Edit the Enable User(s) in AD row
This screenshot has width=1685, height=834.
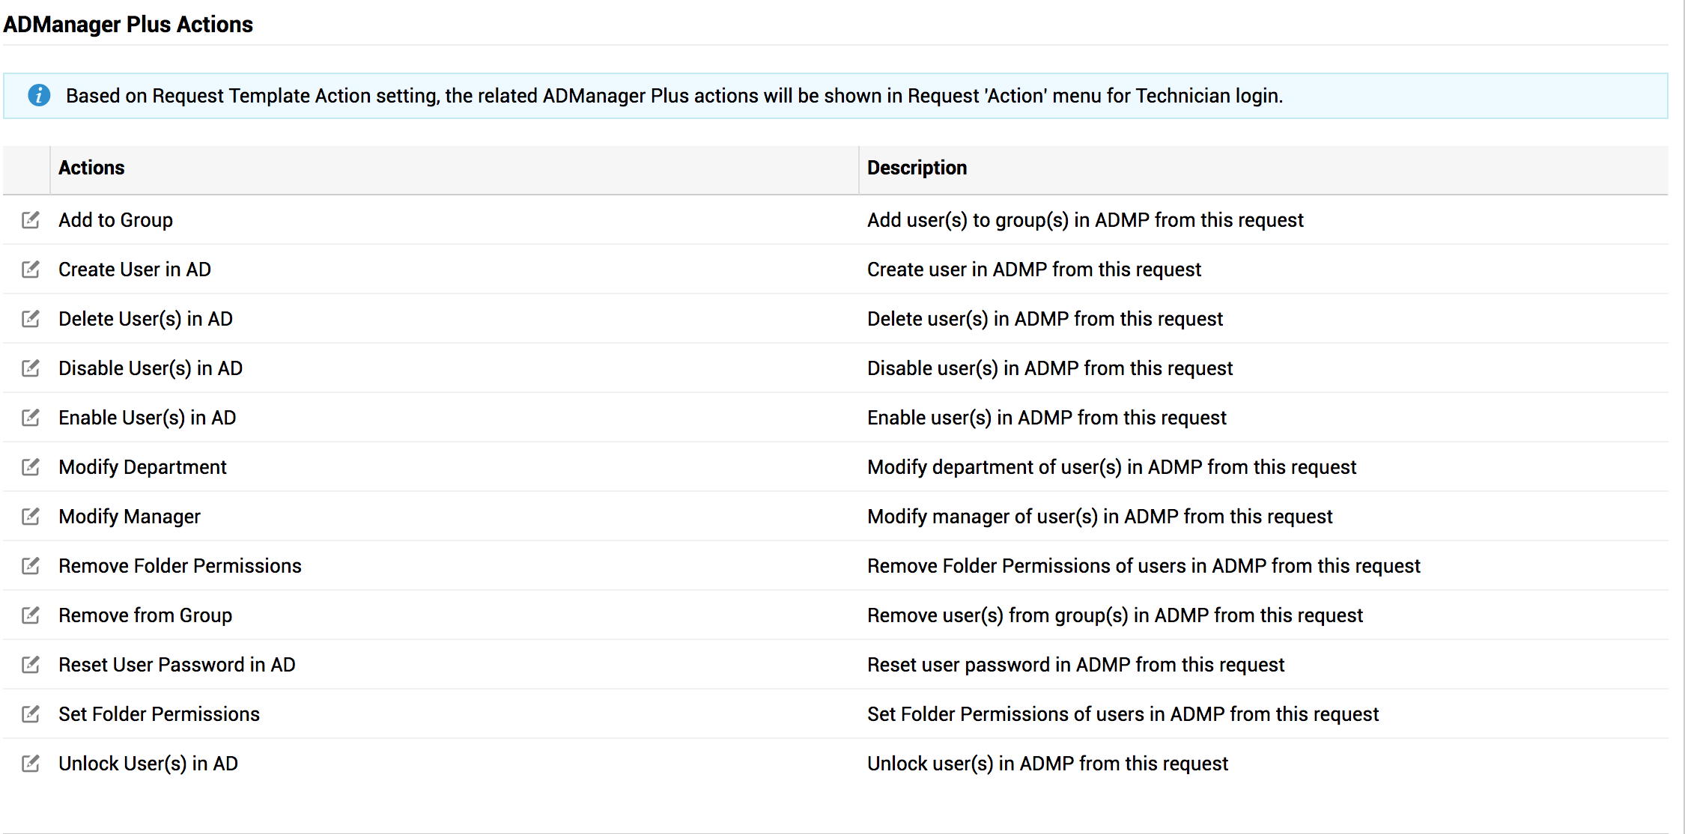coord(31,418)
